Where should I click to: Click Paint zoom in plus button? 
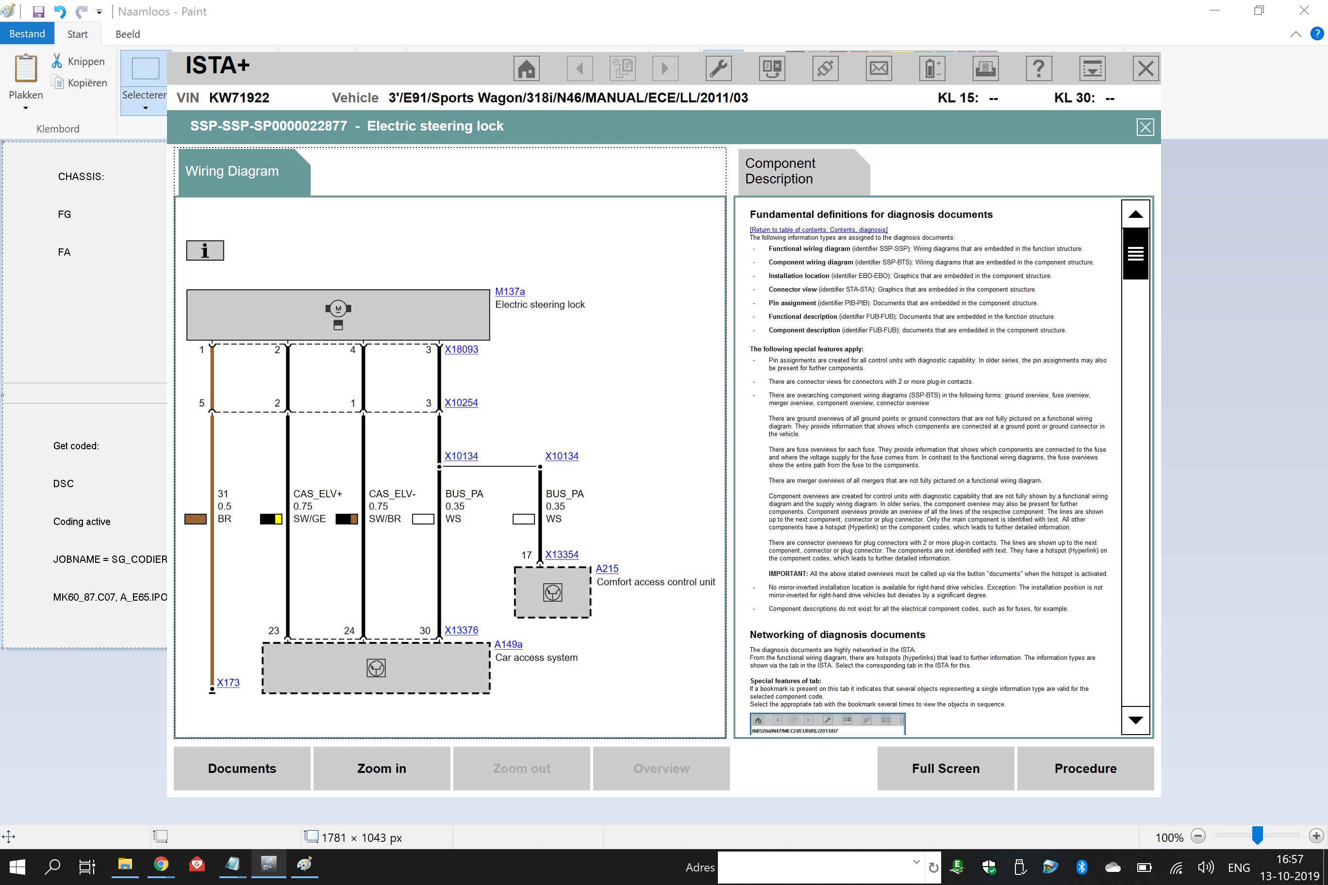[1316, 836]
